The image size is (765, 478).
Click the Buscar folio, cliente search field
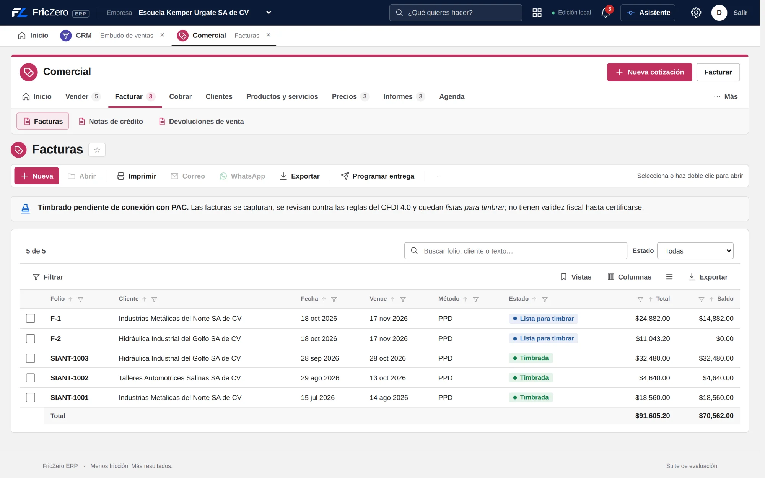516,251
